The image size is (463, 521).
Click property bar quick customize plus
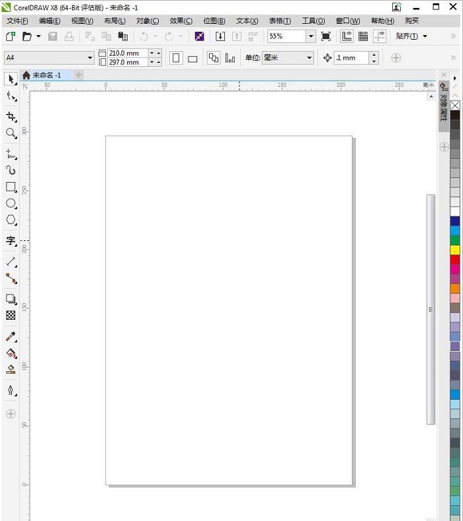click(396, 58)
